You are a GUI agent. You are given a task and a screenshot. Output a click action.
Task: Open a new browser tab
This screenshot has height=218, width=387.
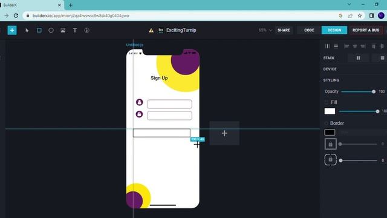[71, 5]
